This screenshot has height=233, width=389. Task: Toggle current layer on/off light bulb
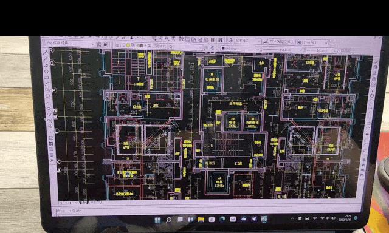(x=128, y=45)
